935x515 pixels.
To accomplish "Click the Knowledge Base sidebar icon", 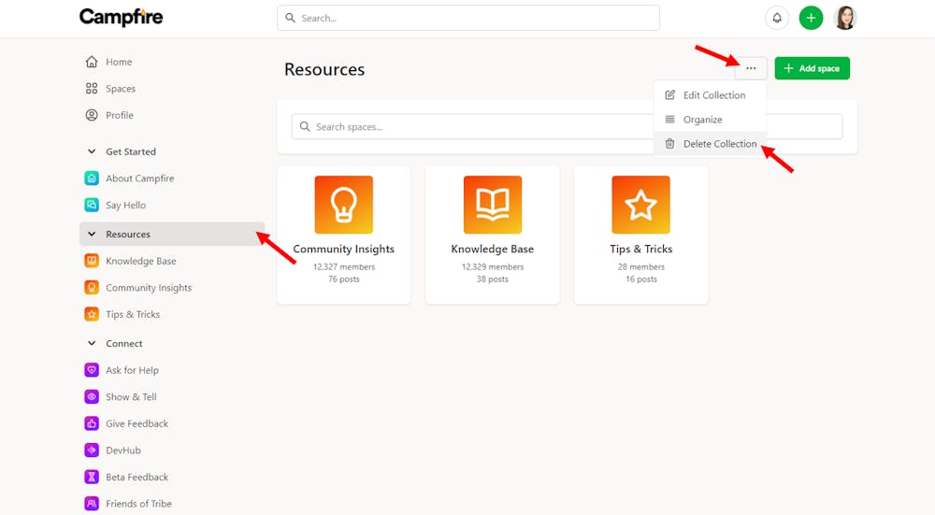I will [x=92, y=261].
